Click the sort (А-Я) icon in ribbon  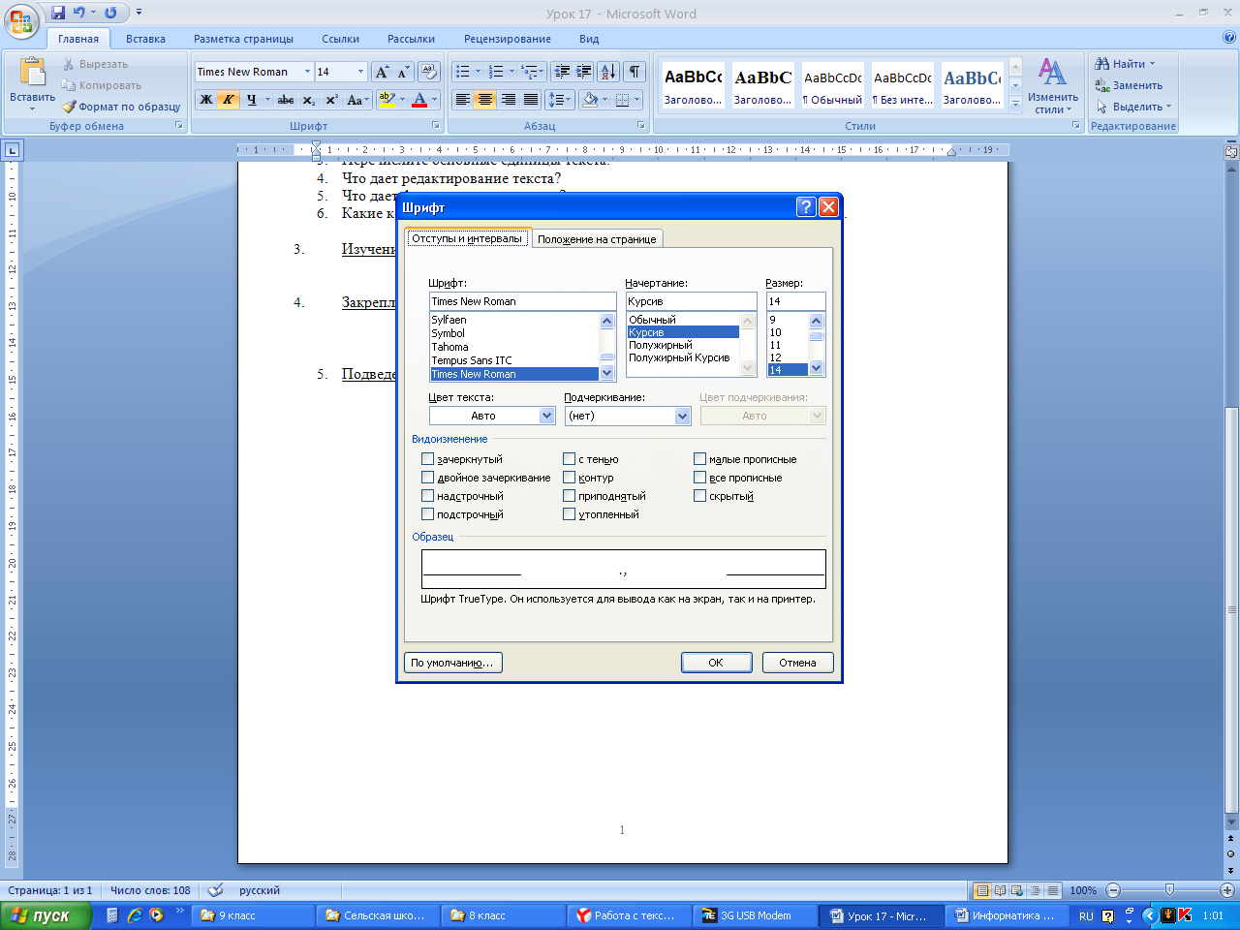coord(607,72)
